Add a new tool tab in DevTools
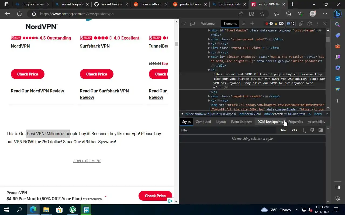This screenshot has width=345, height=215. (252, 24)
